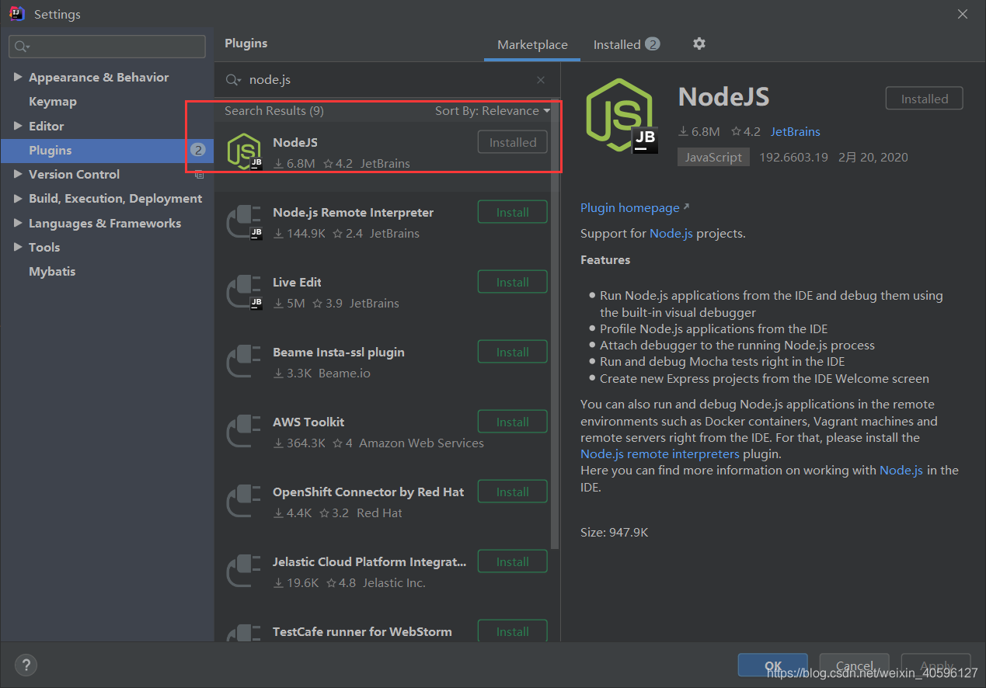Click 'Size: 947.9K' text

[615, 533]
